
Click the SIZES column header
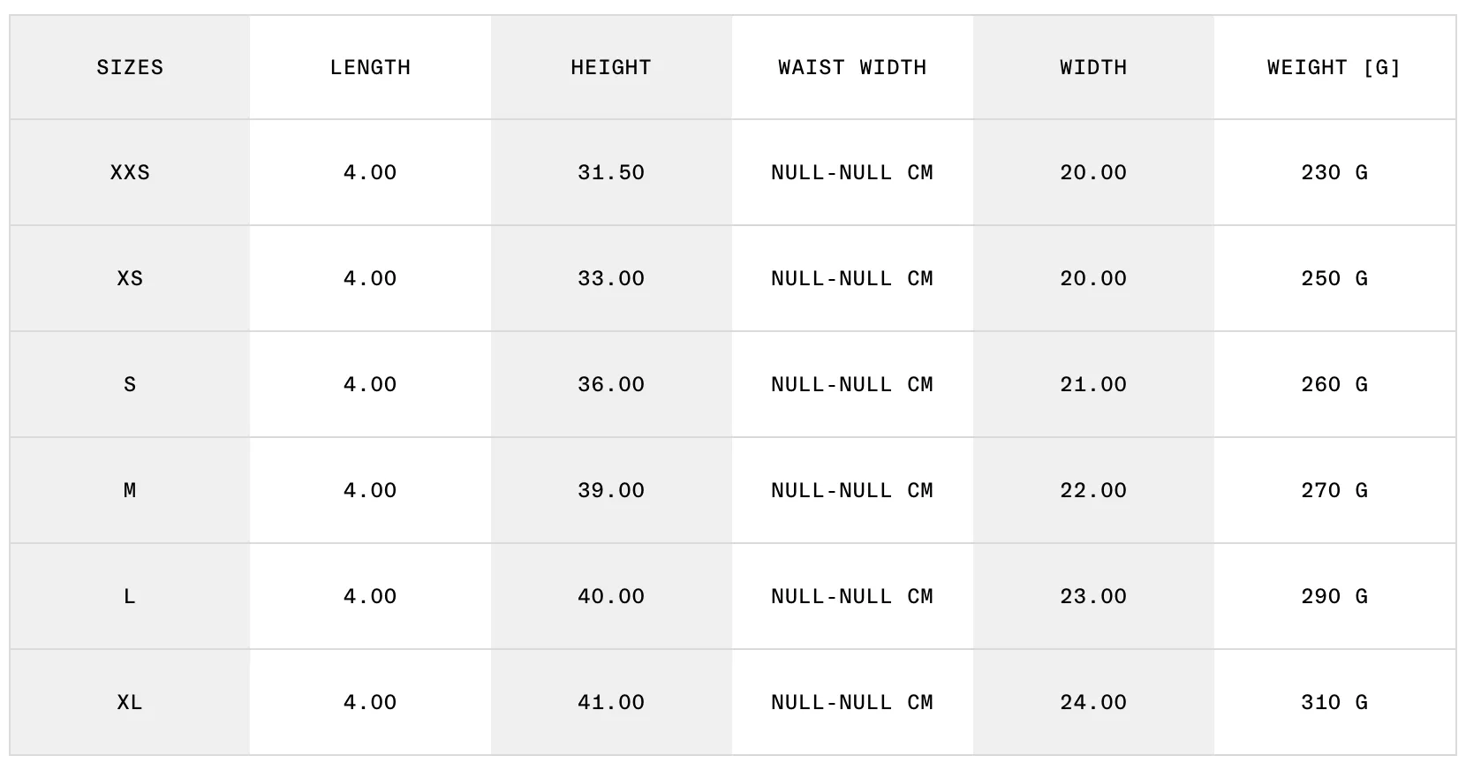pos(130,67)
